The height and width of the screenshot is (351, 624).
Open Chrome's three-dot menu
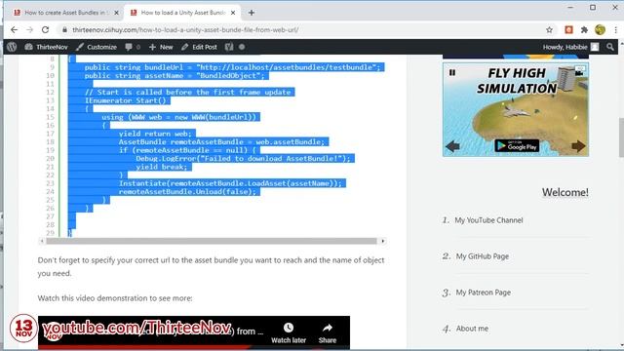click(615, 30)
